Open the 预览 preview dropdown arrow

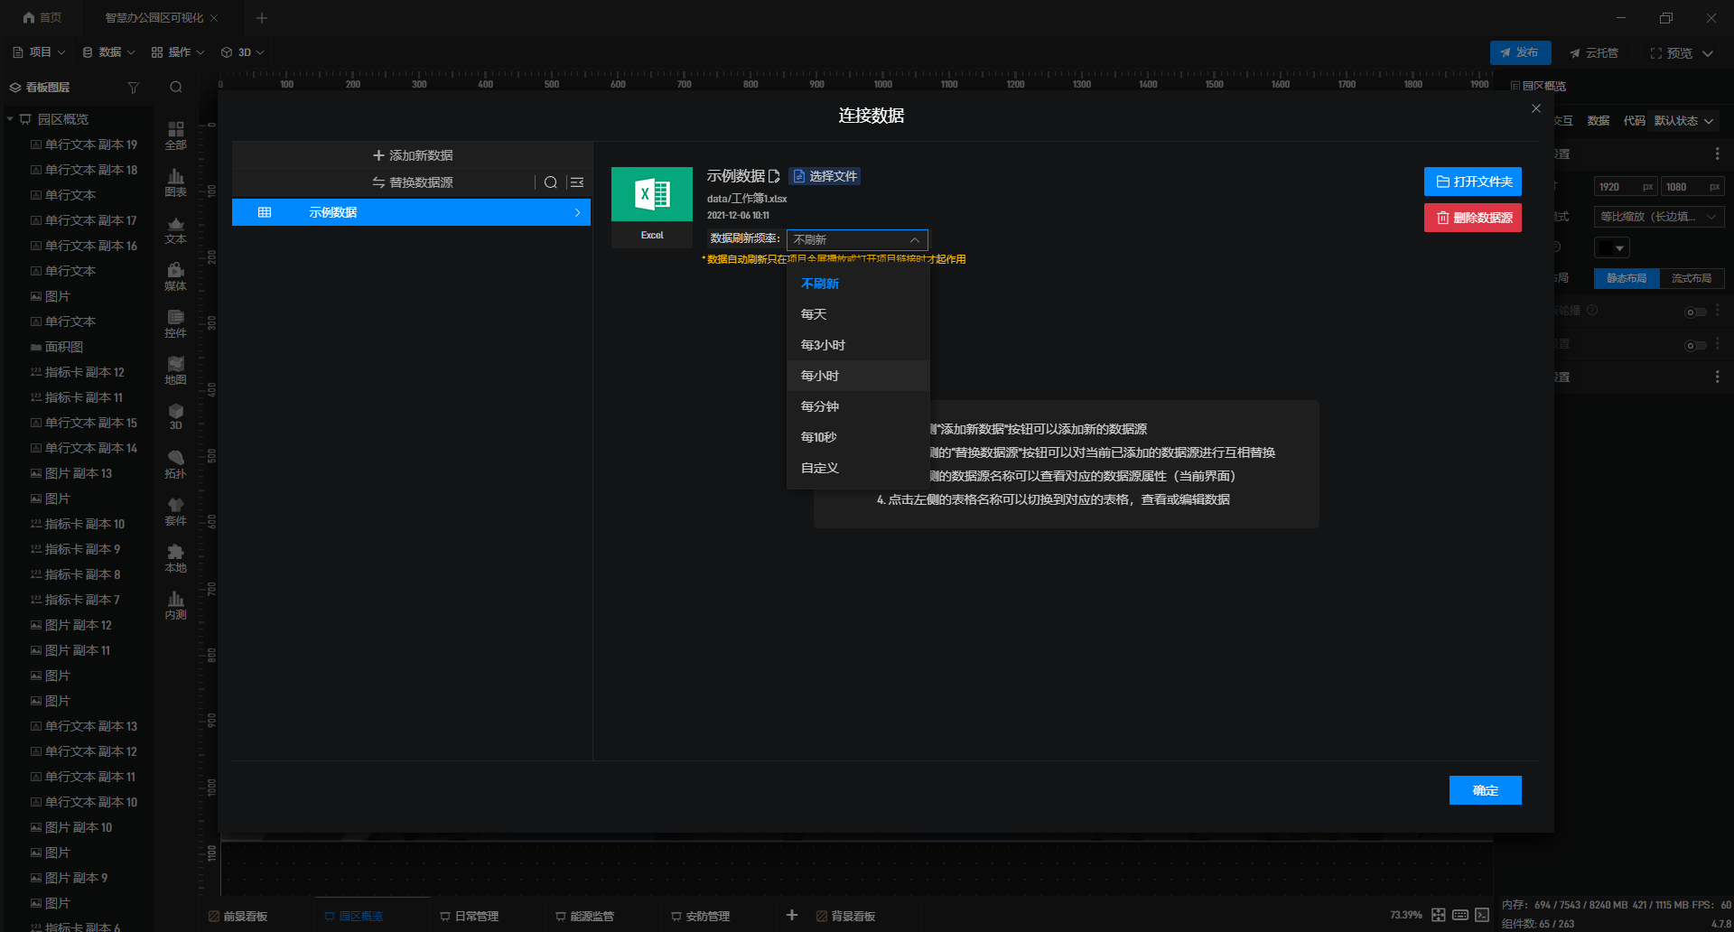click(x=1708, y=53)
